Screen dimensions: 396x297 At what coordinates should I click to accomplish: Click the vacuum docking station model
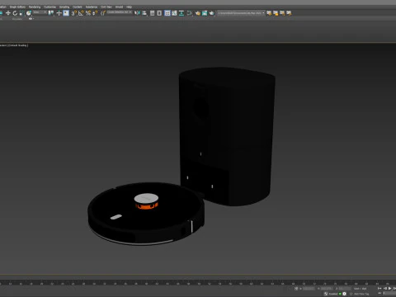(227, 136)
